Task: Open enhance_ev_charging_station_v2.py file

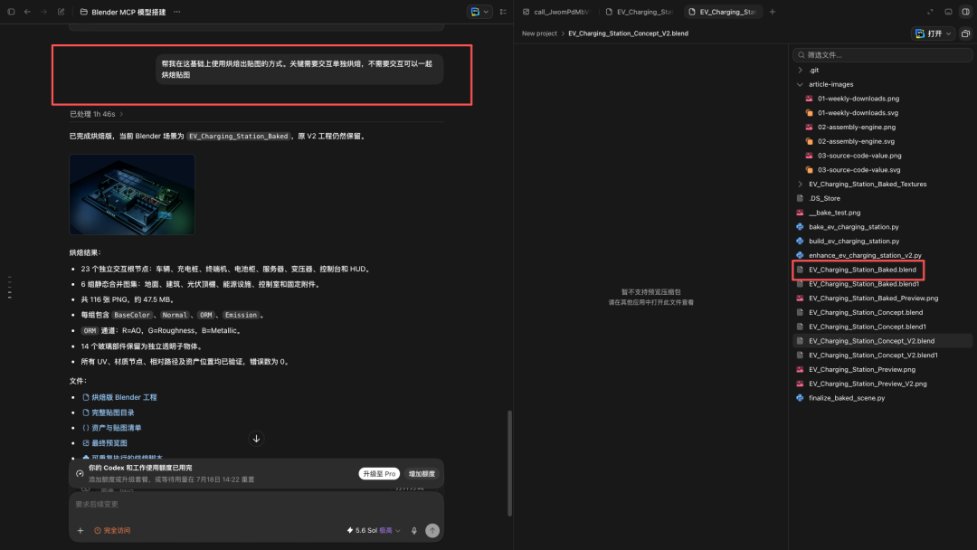Action: (x=865, y=255)
